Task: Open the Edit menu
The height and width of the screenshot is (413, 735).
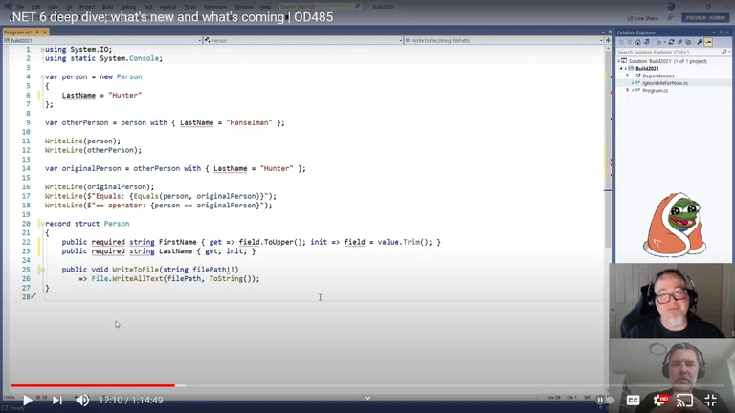Action: pyautogui.click(x=35, y=7)
